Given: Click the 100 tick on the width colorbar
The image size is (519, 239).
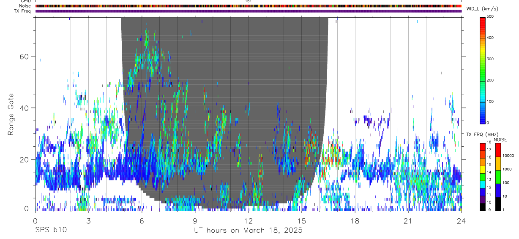Looking at the screenshot, I should (x=490, y=102).
